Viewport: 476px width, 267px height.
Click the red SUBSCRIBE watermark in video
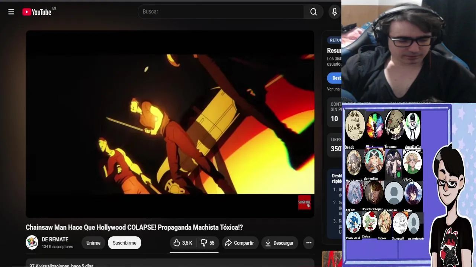click(304, 202)
